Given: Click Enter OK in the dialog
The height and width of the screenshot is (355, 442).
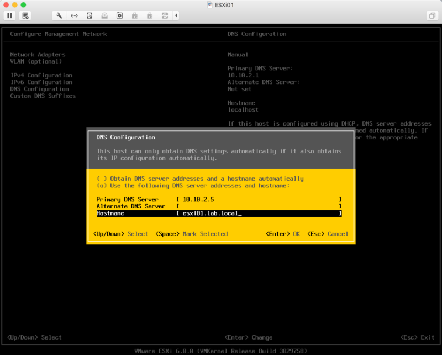Looking at the screenshot, I should tap(283, 234).
